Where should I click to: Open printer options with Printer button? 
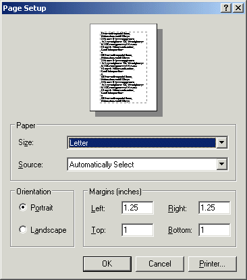point(213,264)
